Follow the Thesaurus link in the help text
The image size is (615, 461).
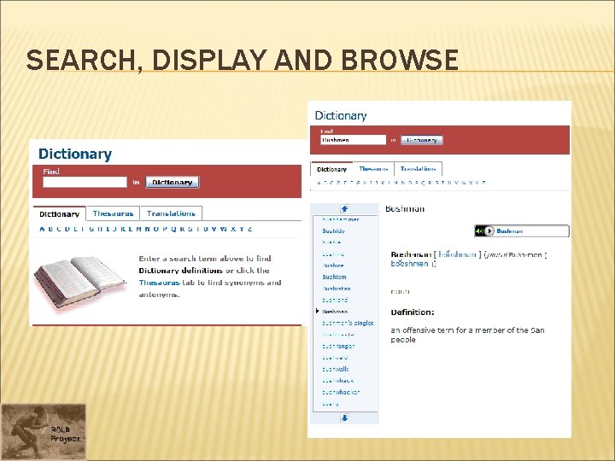[x=159, y=283]
